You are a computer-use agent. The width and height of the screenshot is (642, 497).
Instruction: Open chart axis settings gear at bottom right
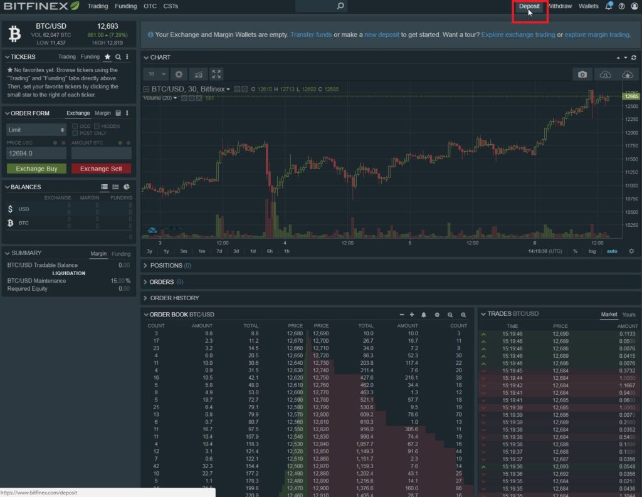pos(631,251)
